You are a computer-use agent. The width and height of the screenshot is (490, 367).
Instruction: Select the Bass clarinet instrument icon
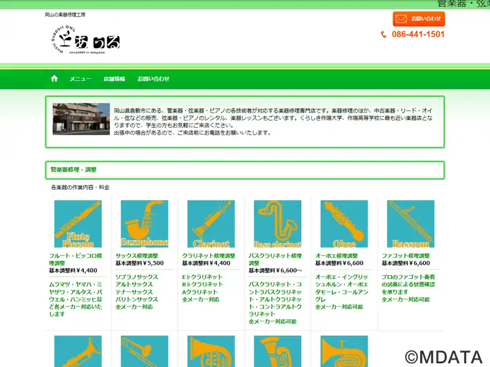click(x=277, y=223)
